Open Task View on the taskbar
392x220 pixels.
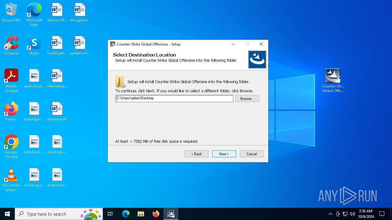(110, 214)
